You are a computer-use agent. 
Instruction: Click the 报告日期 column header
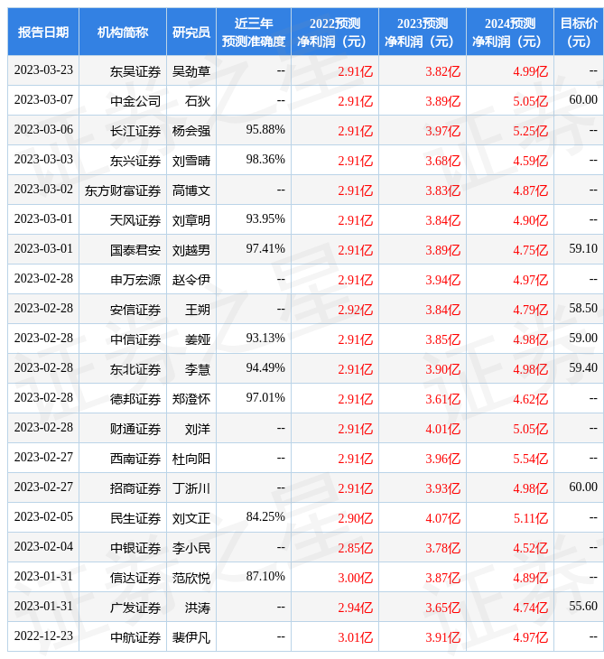(42, 32)
